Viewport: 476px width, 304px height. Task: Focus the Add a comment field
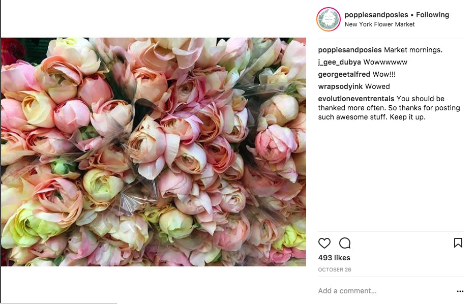[385, 291]
